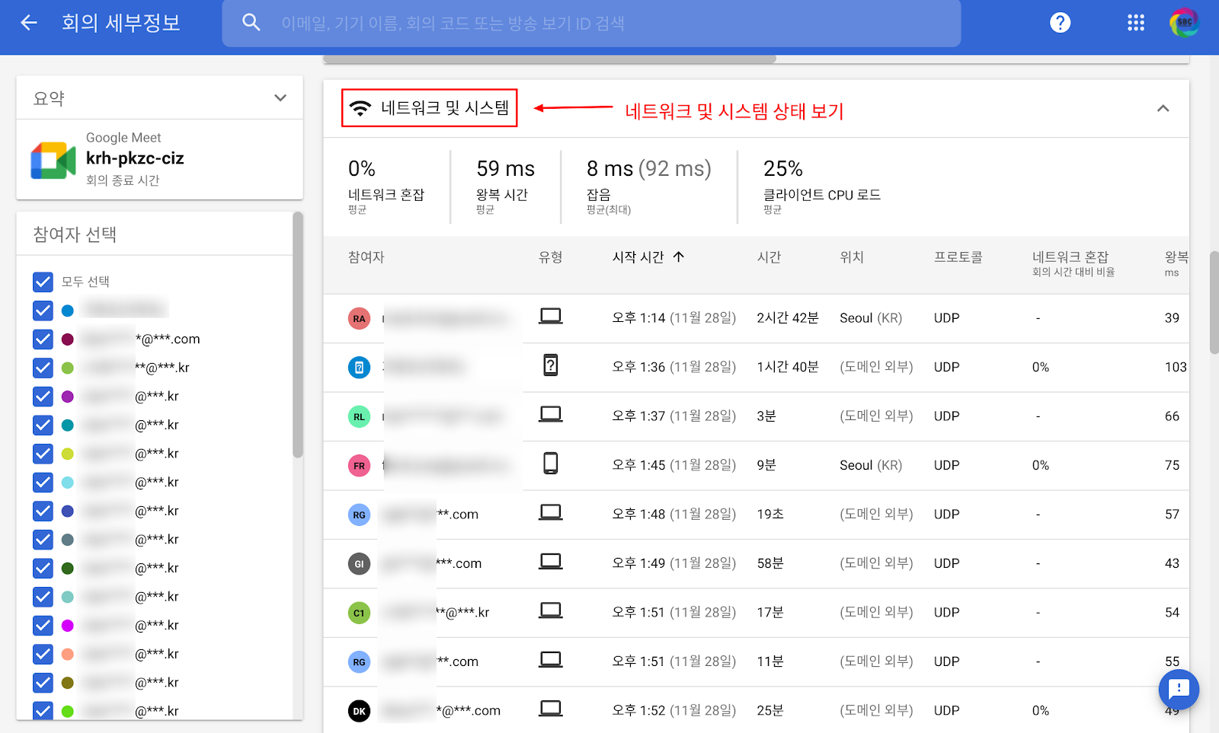Image resolution: width=1219 pixels, height=733 pixels.
Task: Click sort arrow next to 시작 시간
Action: [x=678, y=257]
